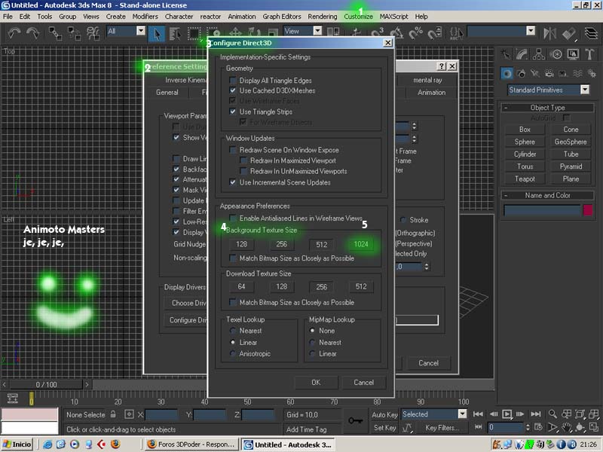Set Download Texture Size to 256
The height and width of the screenshot is (452, 603).
point(322,287)
